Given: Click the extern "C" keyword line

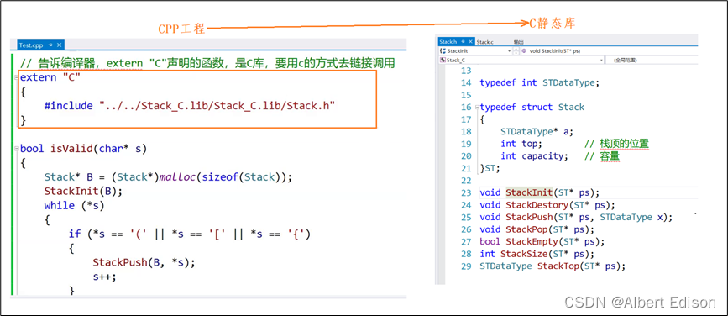Looking at the screenshot, I should click(50, 77).
